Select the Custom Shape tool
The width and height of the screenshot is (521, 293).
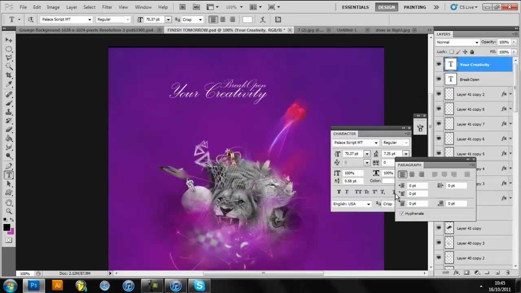pos(9,193)
